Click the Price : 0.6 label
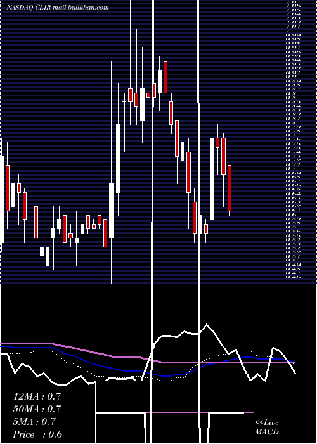317x444 pixels. 37,434
